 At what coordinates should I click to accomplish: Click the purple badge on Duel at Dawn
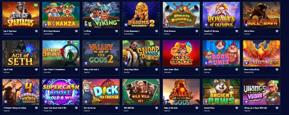coord(246,25)
